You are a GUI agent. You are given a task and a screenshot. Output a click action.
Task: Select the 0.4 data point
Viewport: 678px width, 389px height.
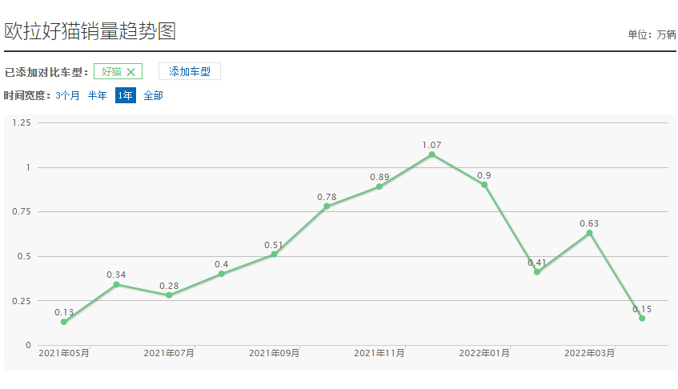pyautogui.click(x=222, y=274)
